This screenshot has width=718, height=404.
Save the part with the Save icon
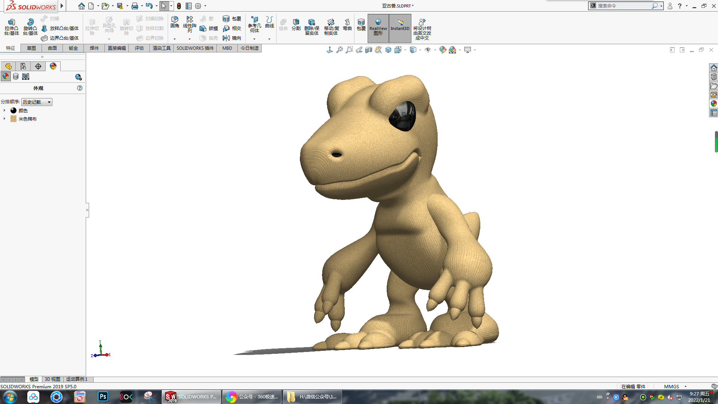[120, 6]
